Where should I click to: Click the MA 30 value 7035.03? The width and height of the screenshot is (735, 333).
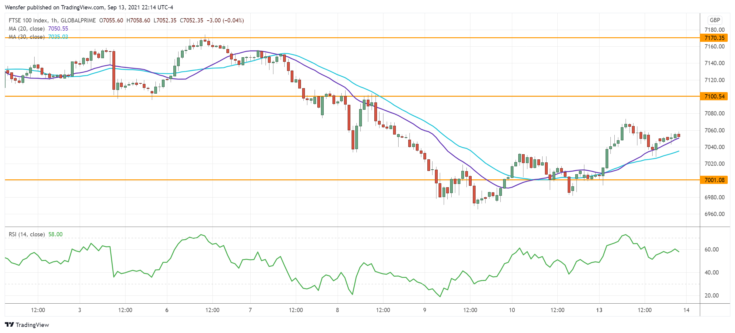pos(58,37)
